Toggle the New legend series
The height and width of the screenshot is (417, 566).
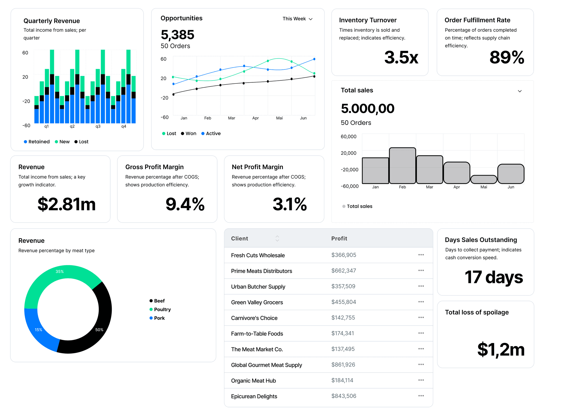[x=62, y=142]
